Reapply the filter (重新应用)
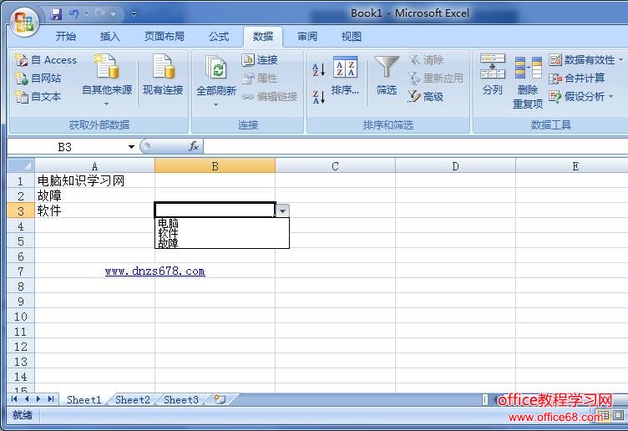 tap(435, 79)
